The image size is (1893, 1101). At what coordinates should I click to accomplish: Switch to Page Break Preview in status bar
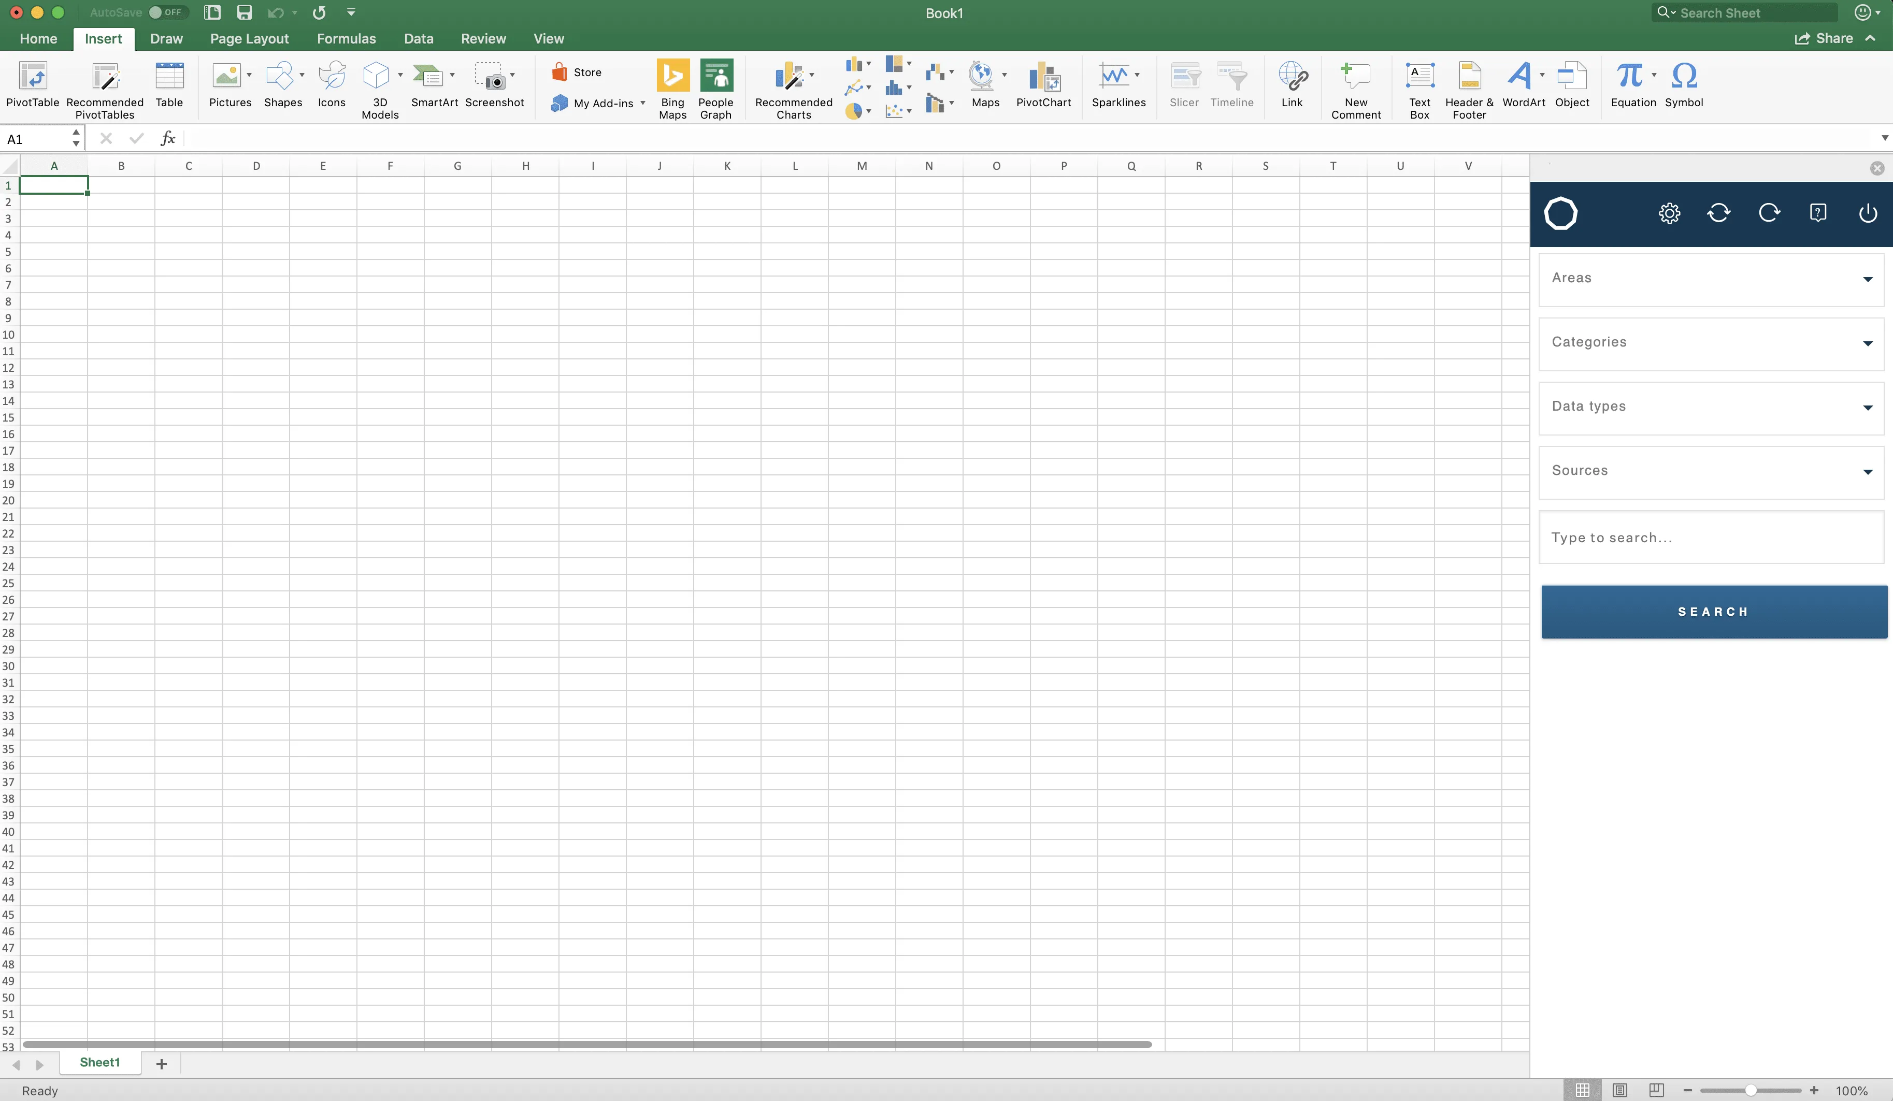coord(1656,1090)
